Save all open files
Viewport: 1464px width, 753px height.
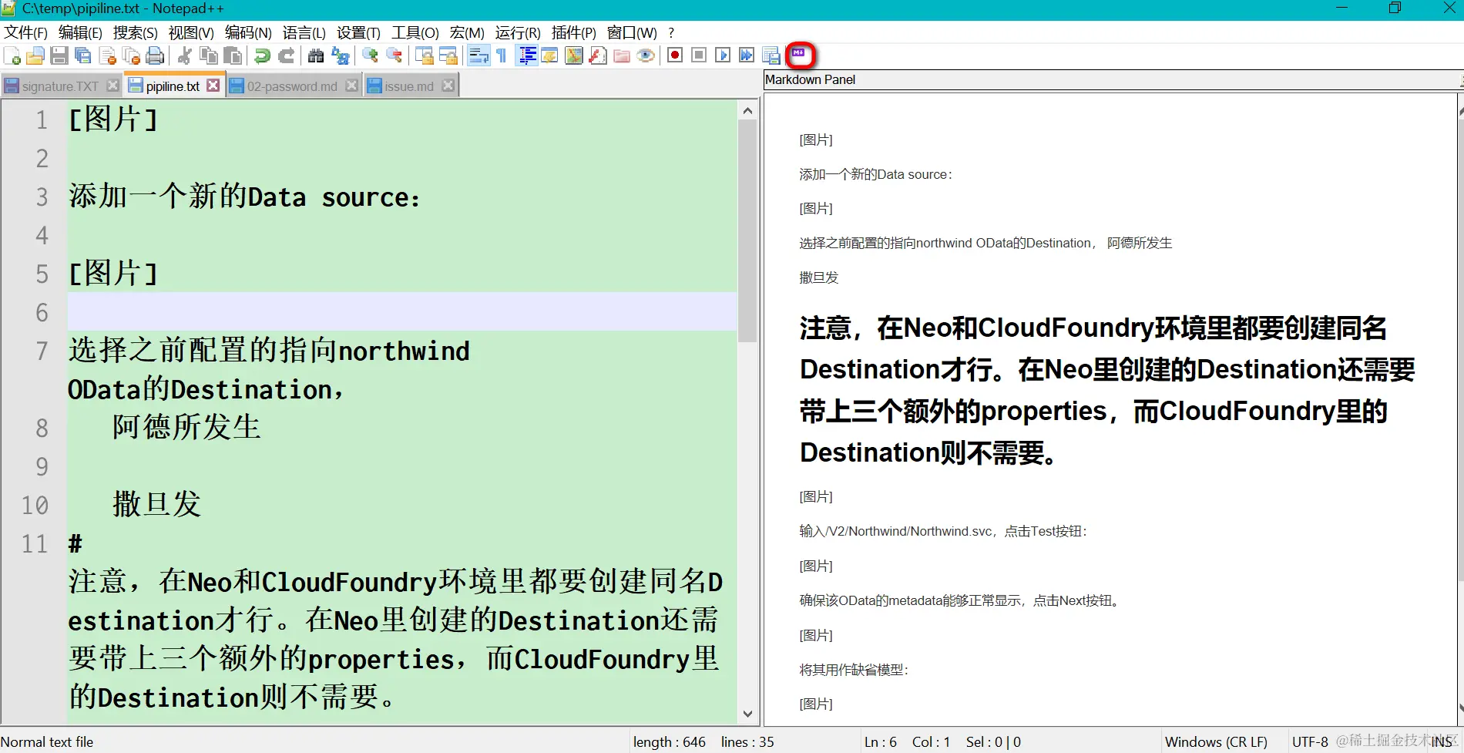point(83,55)
